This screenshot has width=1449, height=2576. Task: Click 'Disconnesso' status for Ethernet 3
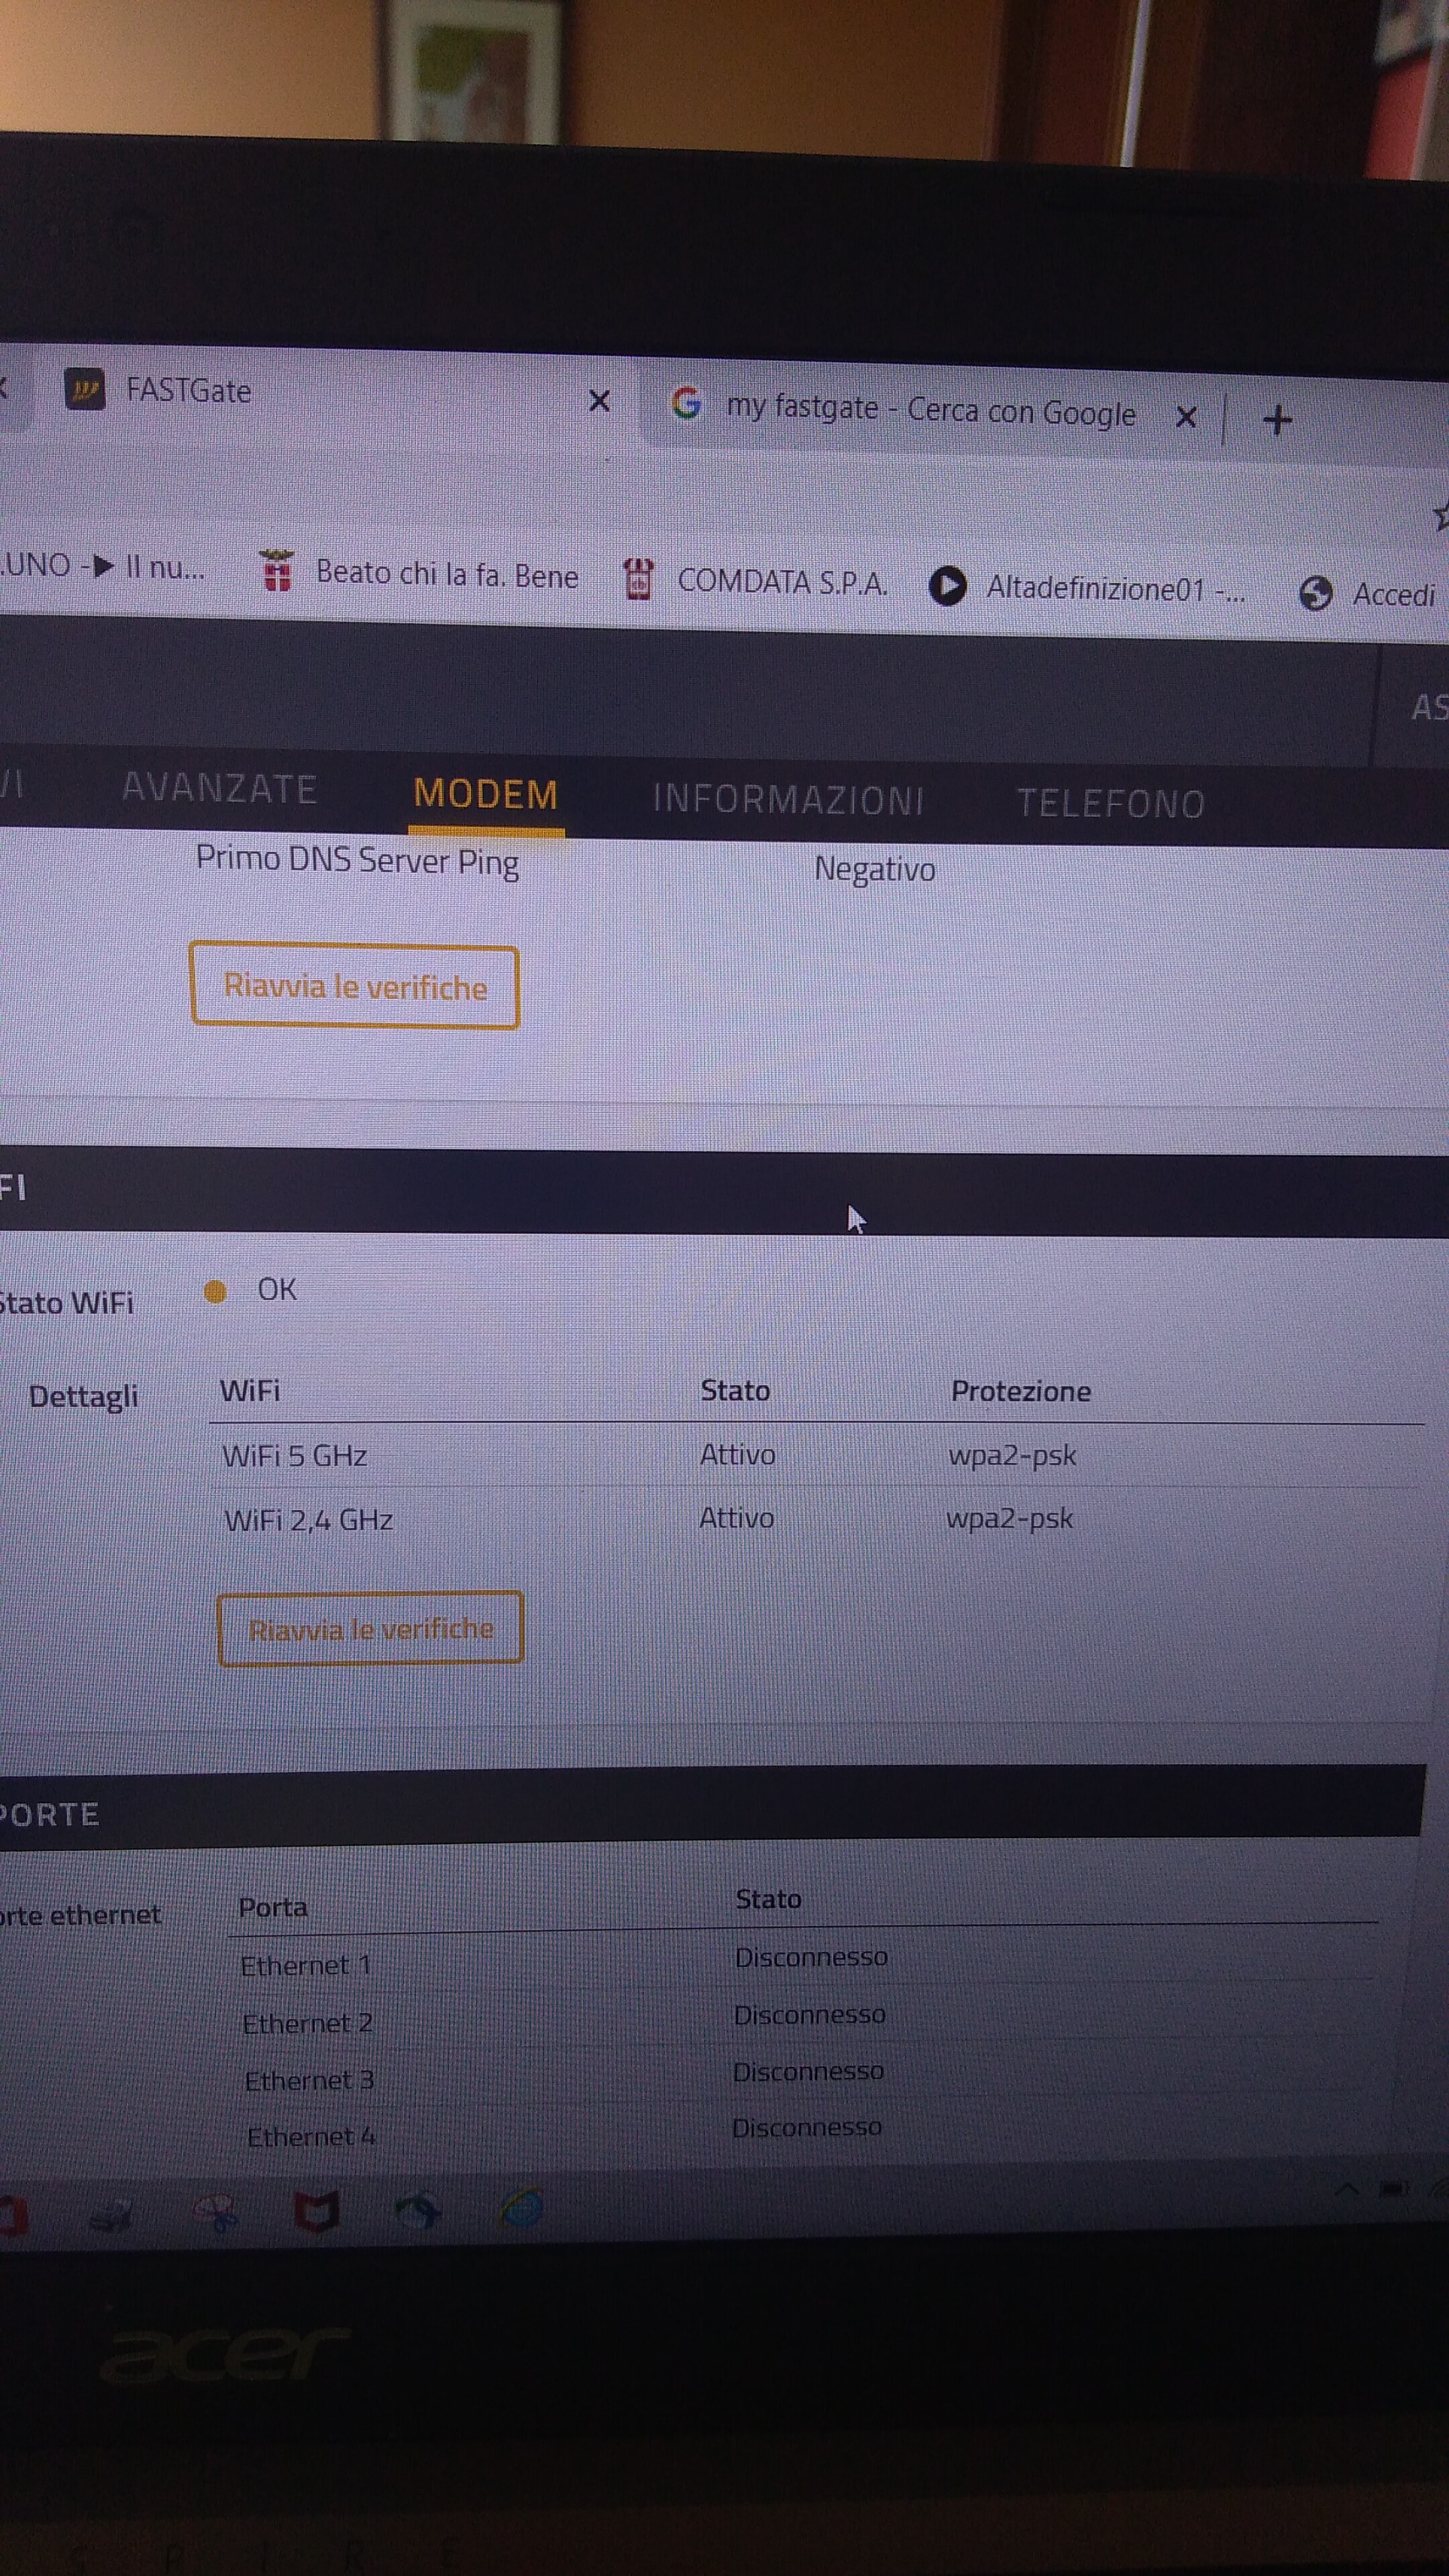pos(808,2072)
